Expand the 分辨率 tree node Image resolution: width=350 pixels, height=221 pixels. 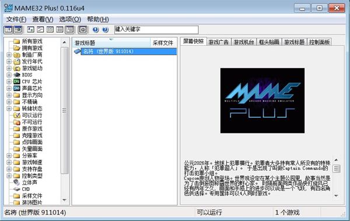pyautogui.click(x=9, y=156)
